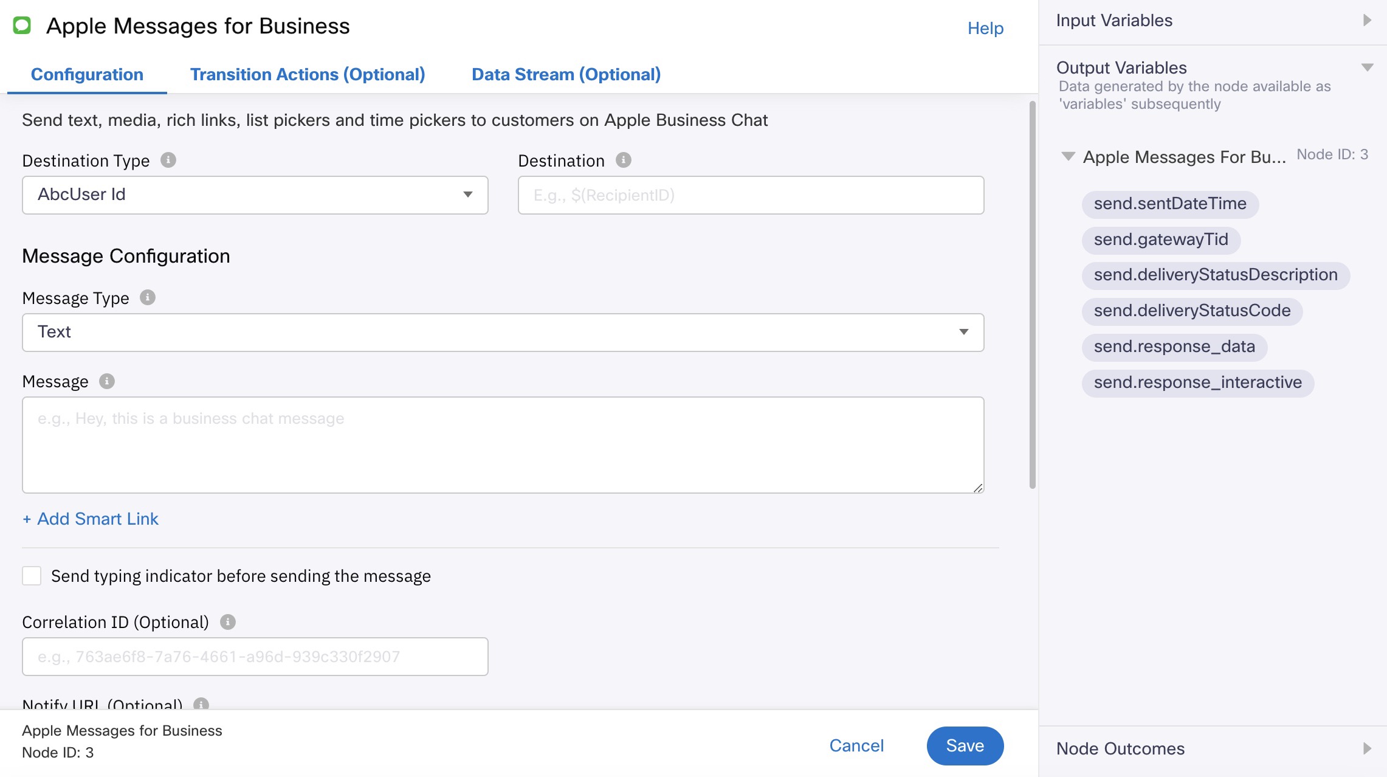Click the configuration panel vertical scrollbar

coord(1032,295)
